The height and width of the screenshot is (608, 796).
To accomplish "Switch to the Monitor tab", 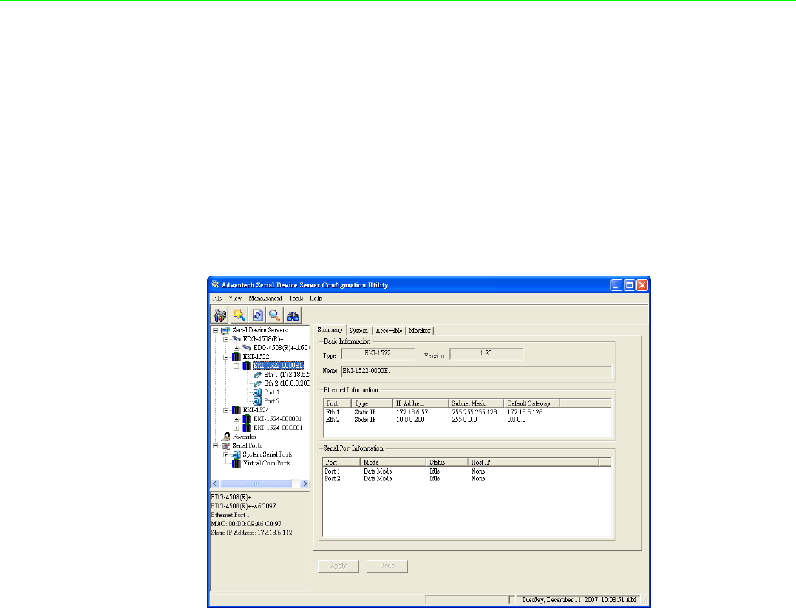I will (x=420, y=331).
